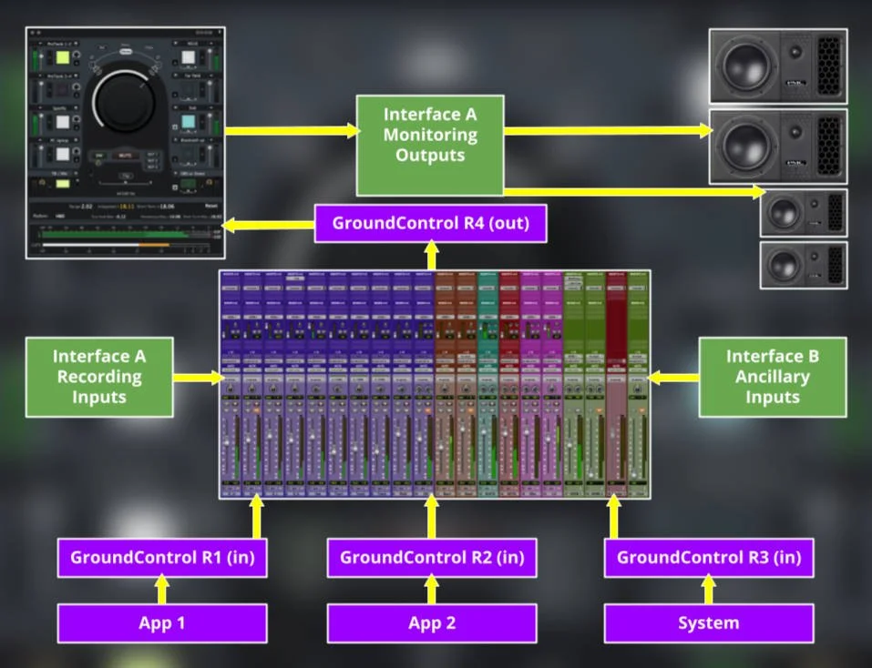This screenshot has height=668, width=872.
Task: Click the Far Field speaker select button
Action: [189, 89]
